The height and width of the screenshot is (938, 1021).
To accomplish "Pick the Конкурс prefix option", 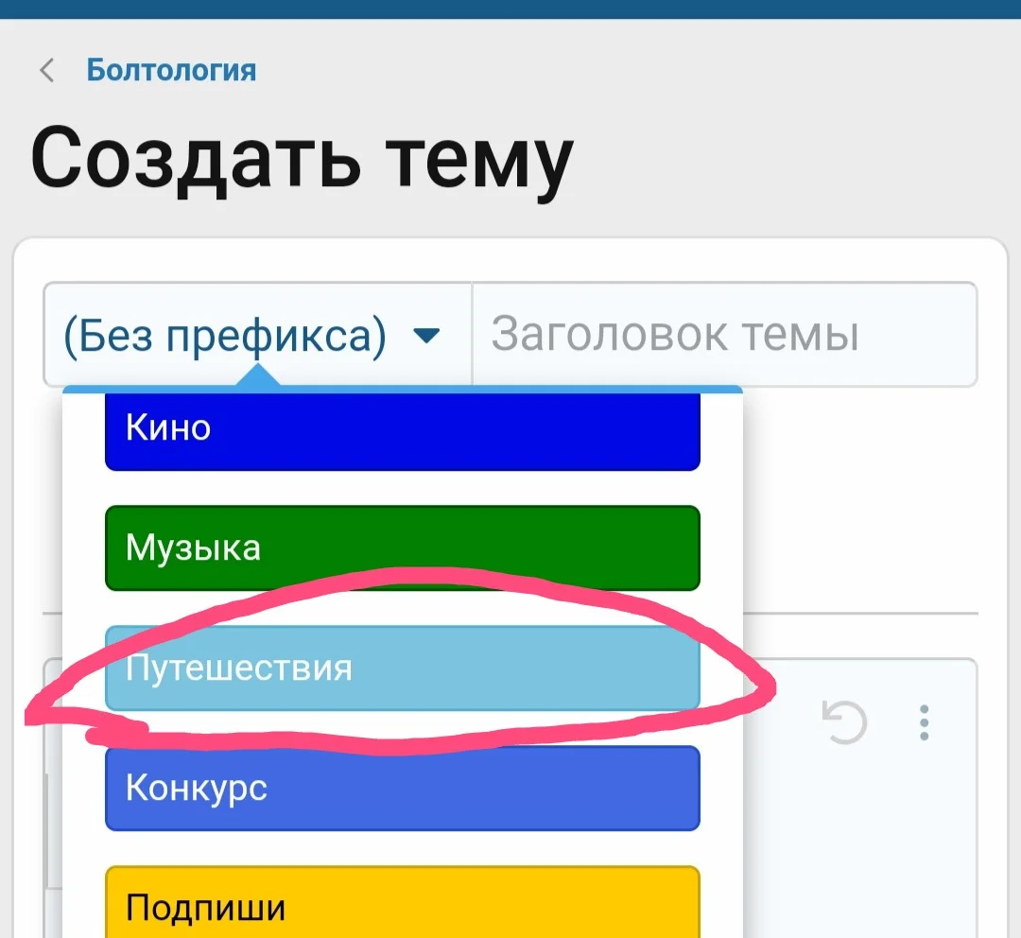I will pos(402,789).
